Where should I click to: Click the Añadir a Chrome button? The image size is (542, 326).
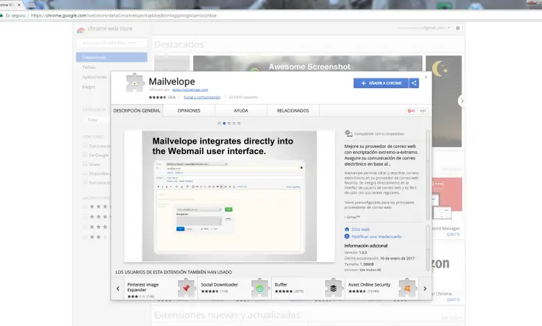point(381,83)
